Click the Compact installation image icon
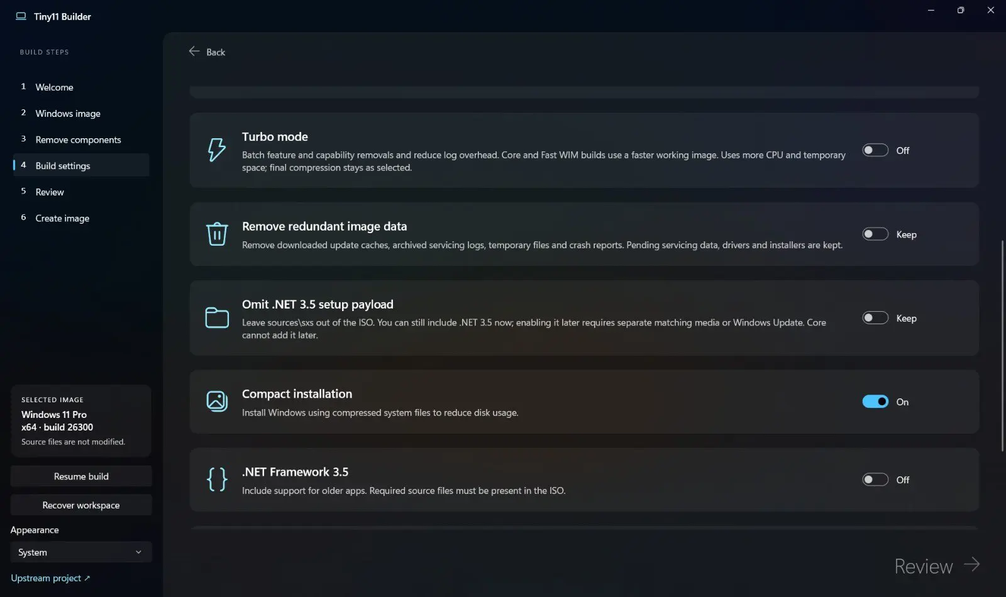Viewport: 1006px width, 597px height. 217,401
